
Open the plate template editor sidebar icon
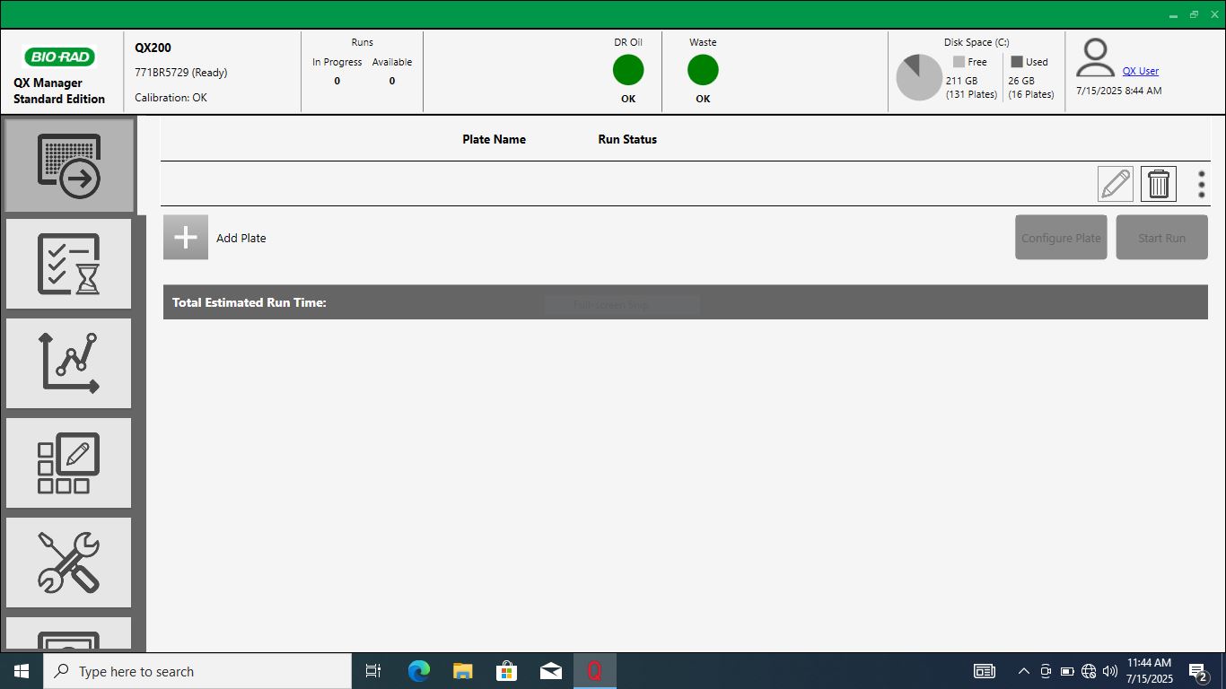[69, 463]
